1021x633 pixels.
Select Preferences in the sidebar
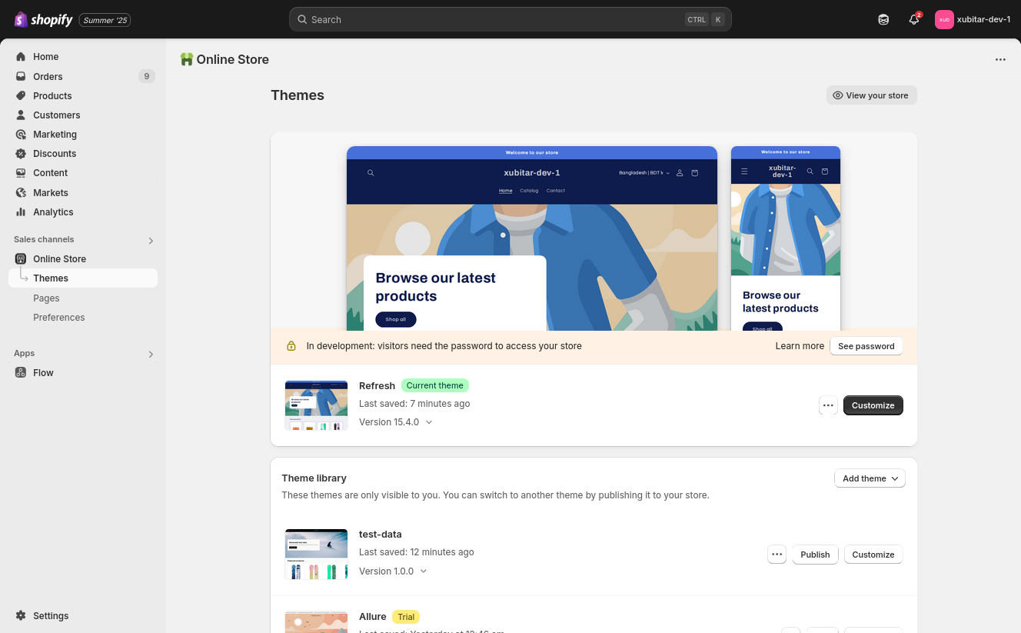pos(59,318)
